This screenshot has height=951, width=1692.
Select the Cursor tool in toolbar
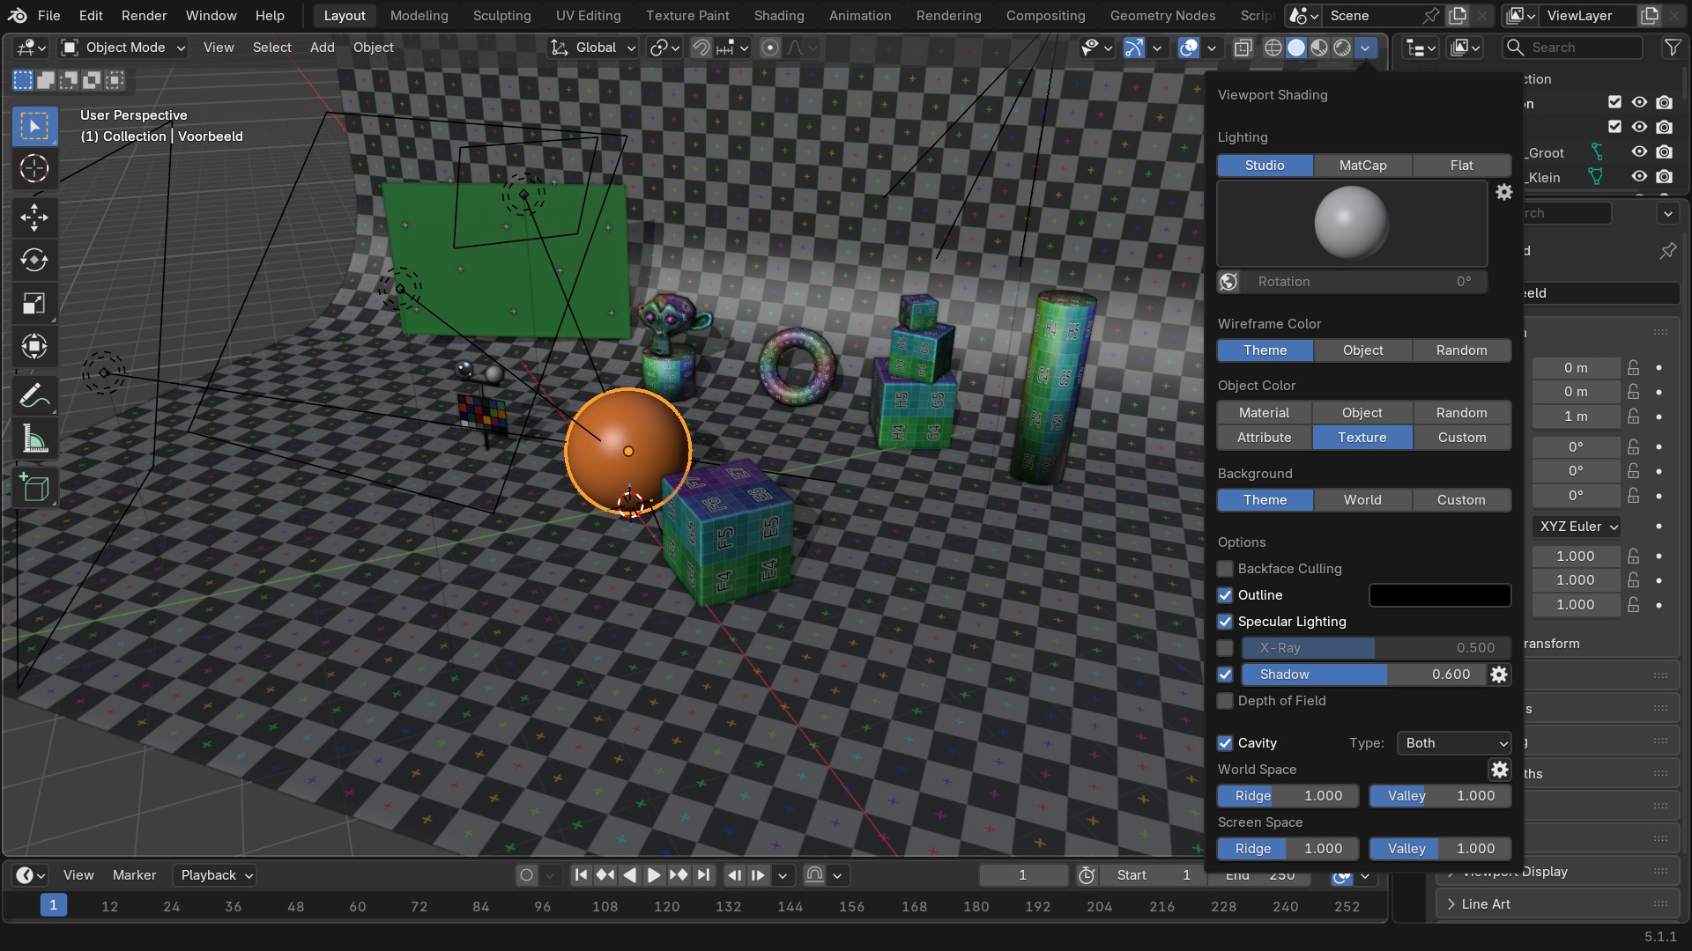34,168
